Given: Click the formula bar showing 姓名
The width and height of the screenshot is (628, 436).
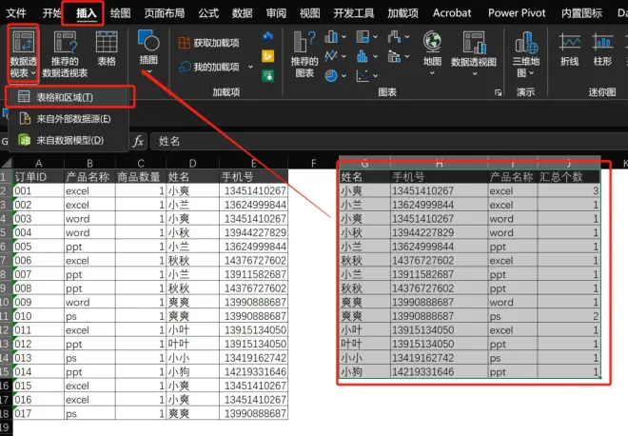Looking at the screenshot, I should click(x=388, y=141).
